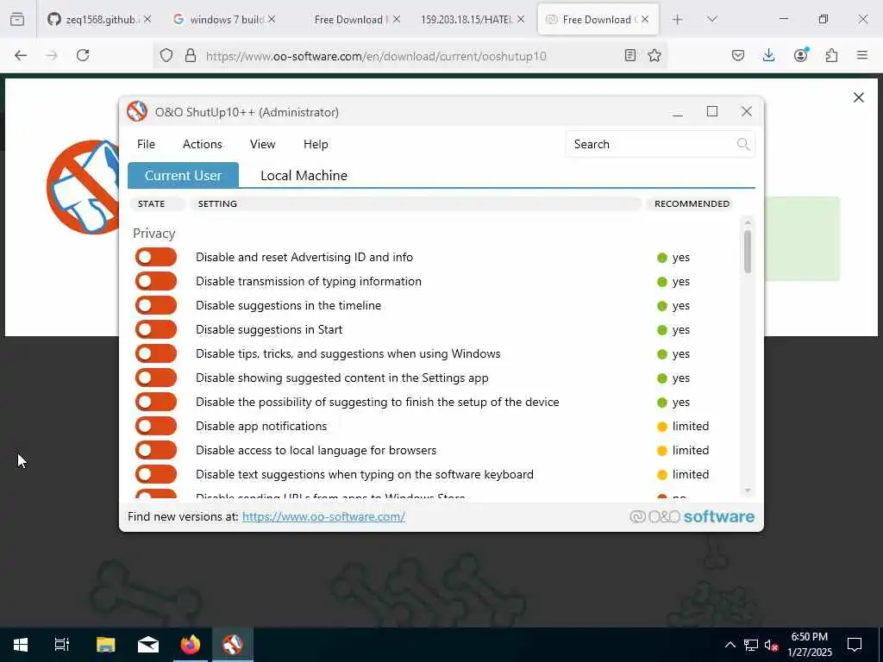The height and width of the screenshot is (662, 883).
Task: Click the ShutUp10++ taskbar icon
Action: [233, 645]
